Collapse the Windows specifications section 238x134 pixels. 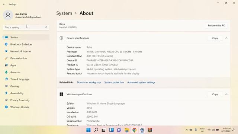(226, 94)
